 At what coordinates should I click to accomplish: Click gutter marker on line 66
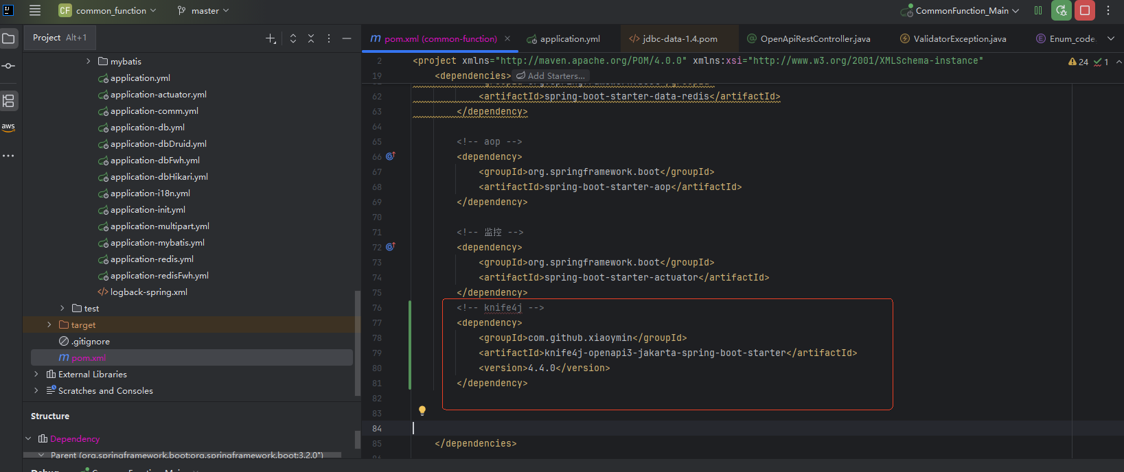click(x=390, y=156)
